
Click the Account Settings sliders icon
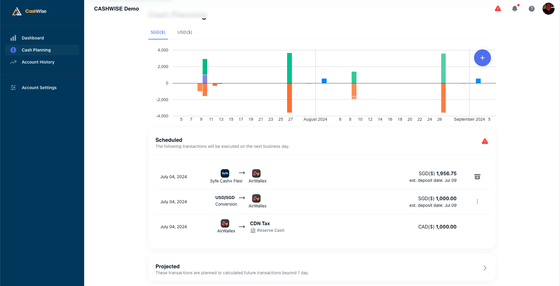[13, 88]
